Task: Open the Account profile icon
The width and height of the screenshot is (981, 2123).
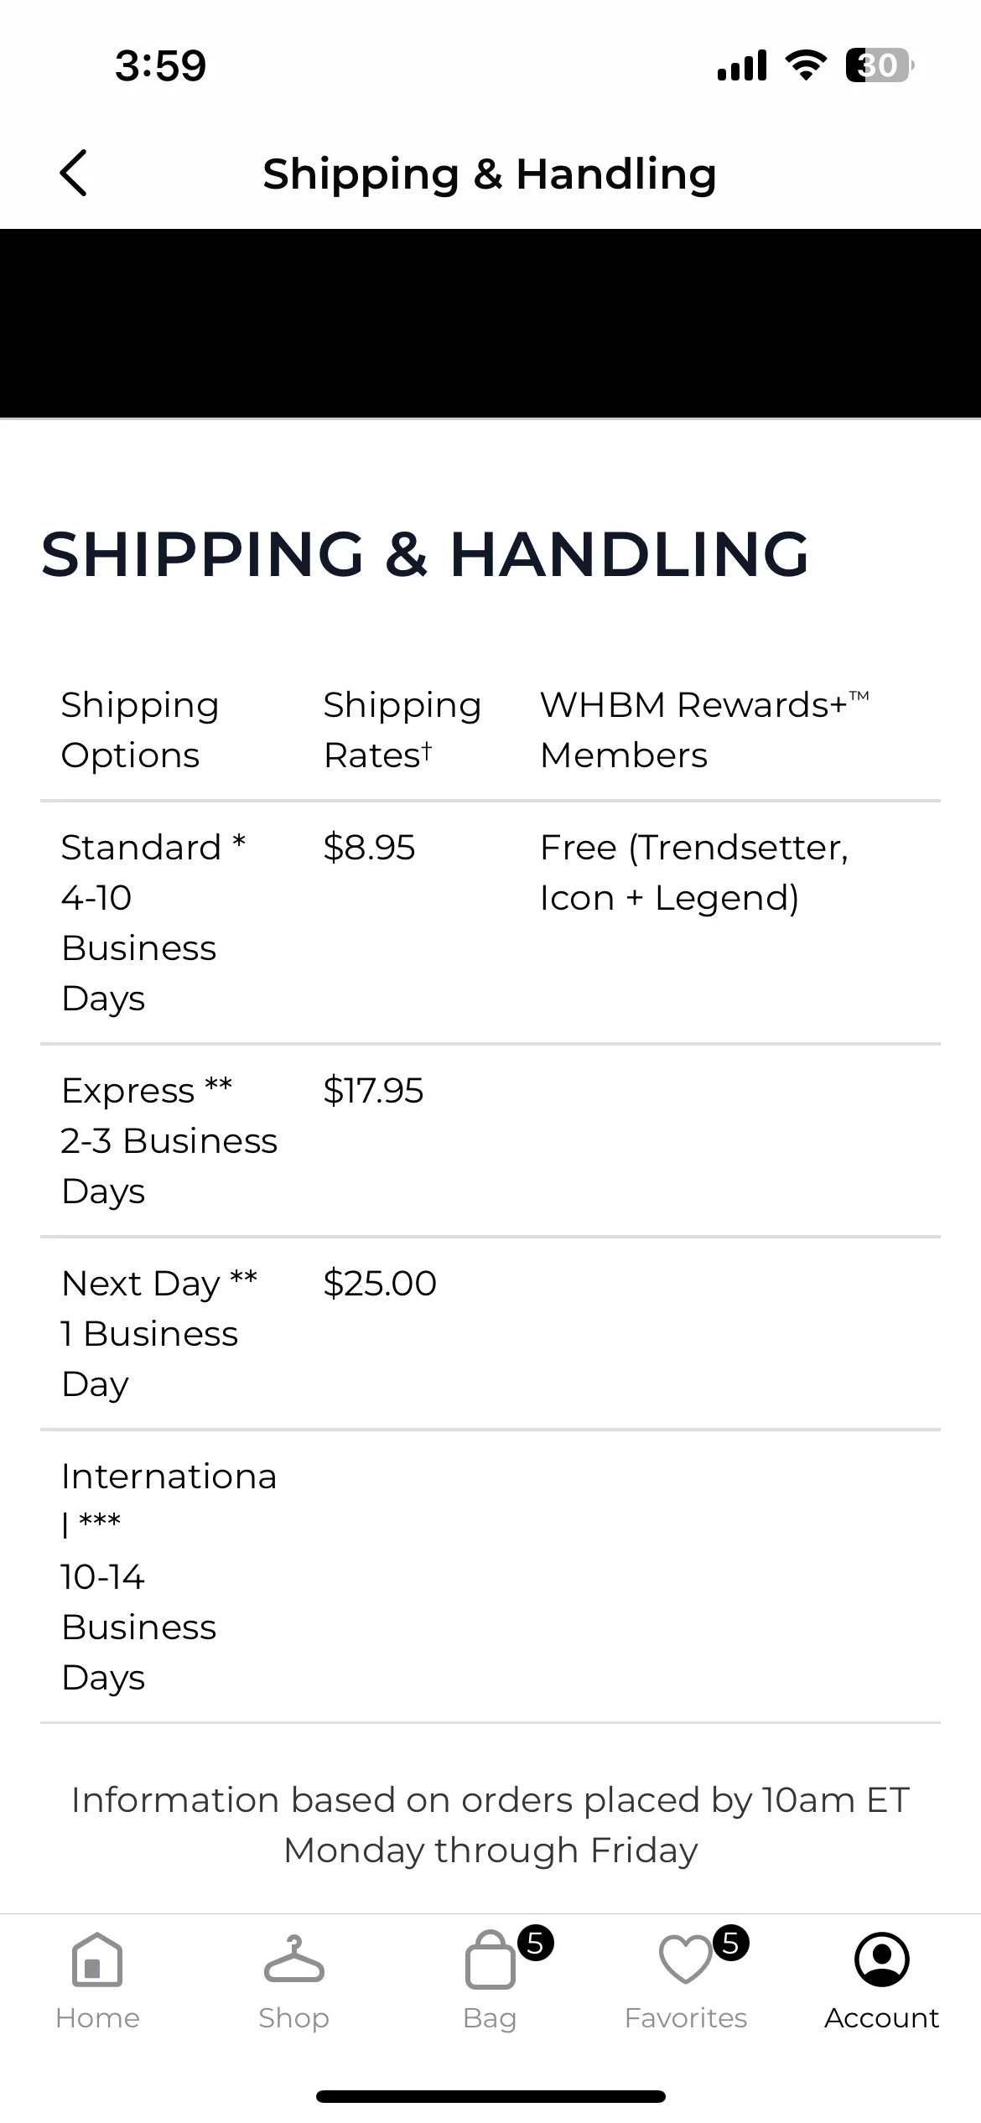Action: (x=882, y=1960)
